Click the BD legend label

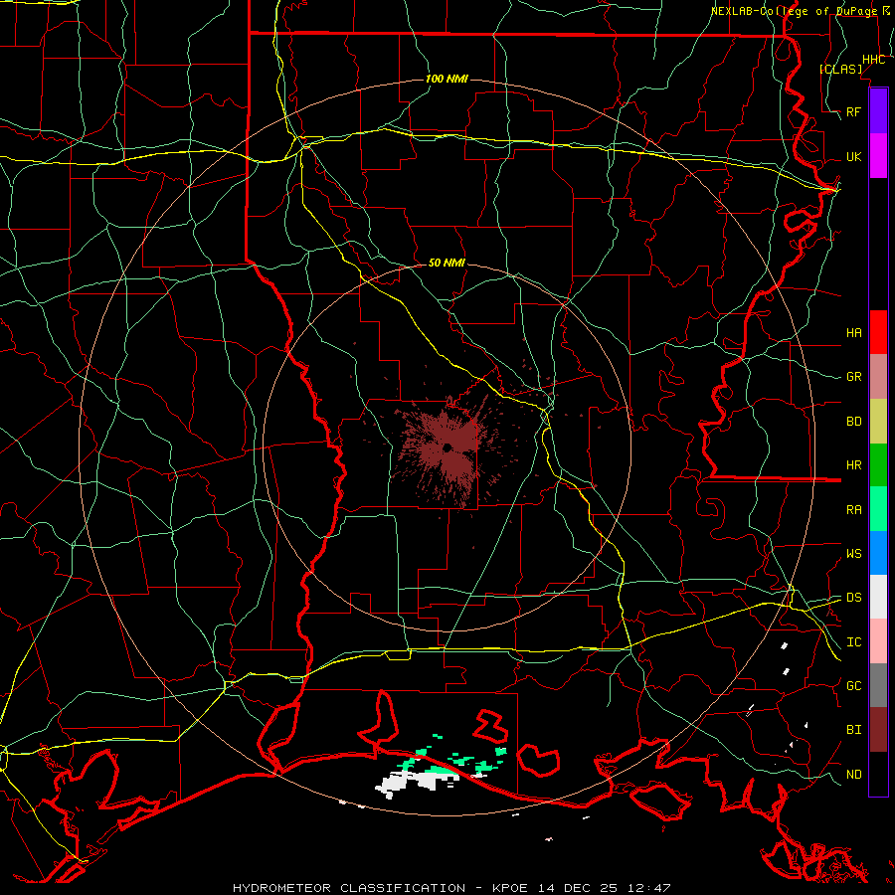[853, 422]
